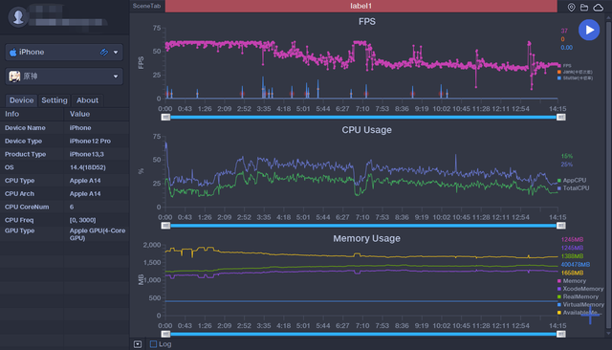The height and width of the screenshot is (350, 612).
Task: Click left handle of FPS range slider
Action: point(165,117)
